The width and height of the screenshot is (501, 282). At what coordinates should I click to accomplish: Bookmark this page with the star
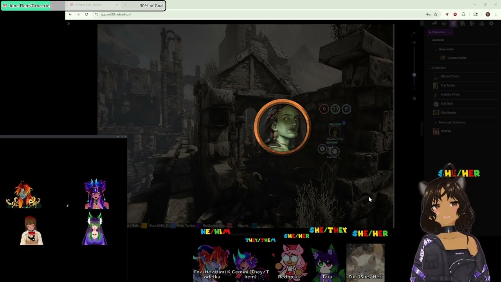pyautogui.click(x=436, y=14)
